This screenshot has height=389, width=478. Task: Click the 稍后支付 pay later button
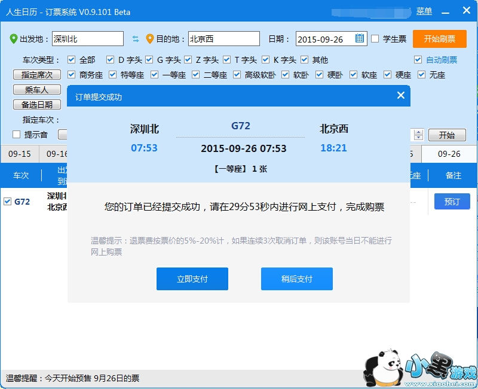[296, 279]
